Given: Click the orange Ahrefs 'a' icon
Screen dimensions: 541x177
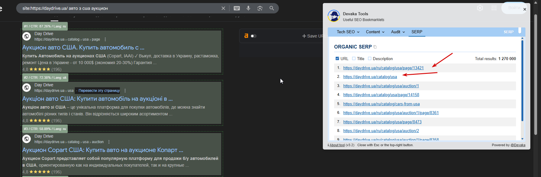Looking at the screenshot, I should [x=246, y=36].
